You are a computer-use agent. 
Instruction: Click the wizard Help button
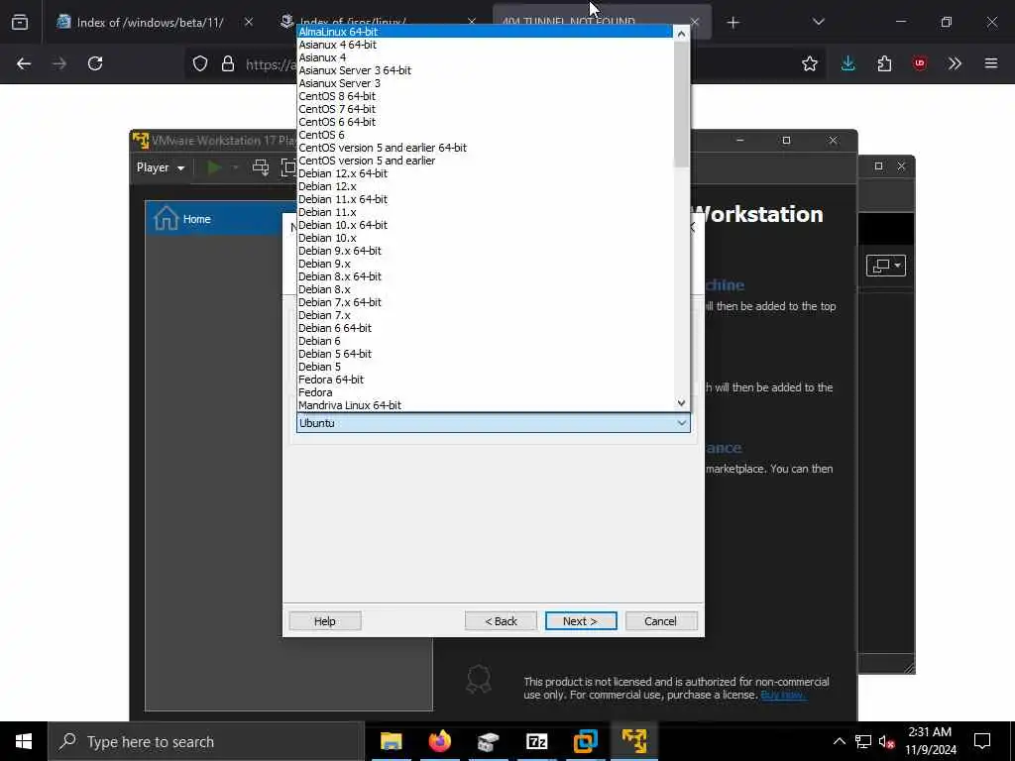click(325, 621)
